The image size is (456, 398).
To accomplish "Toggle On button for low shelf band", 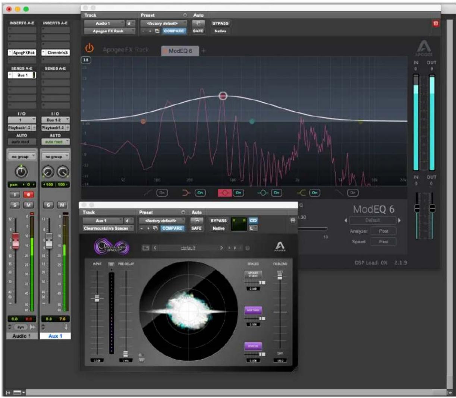I will click(200, 193).
